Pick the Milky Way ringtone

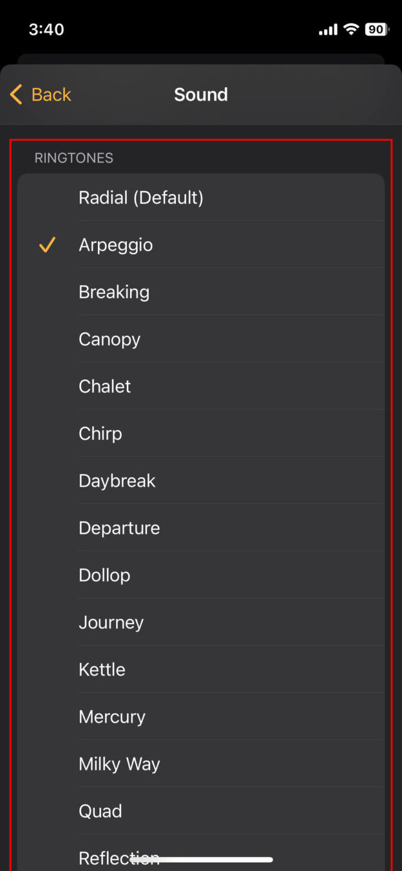[x=119, y=764]
